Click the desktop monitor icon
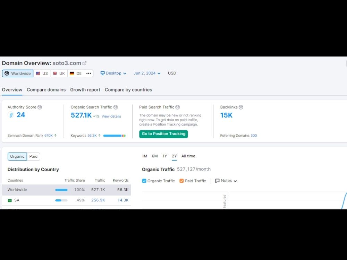347x260 pixels. [x=102, y=73]
